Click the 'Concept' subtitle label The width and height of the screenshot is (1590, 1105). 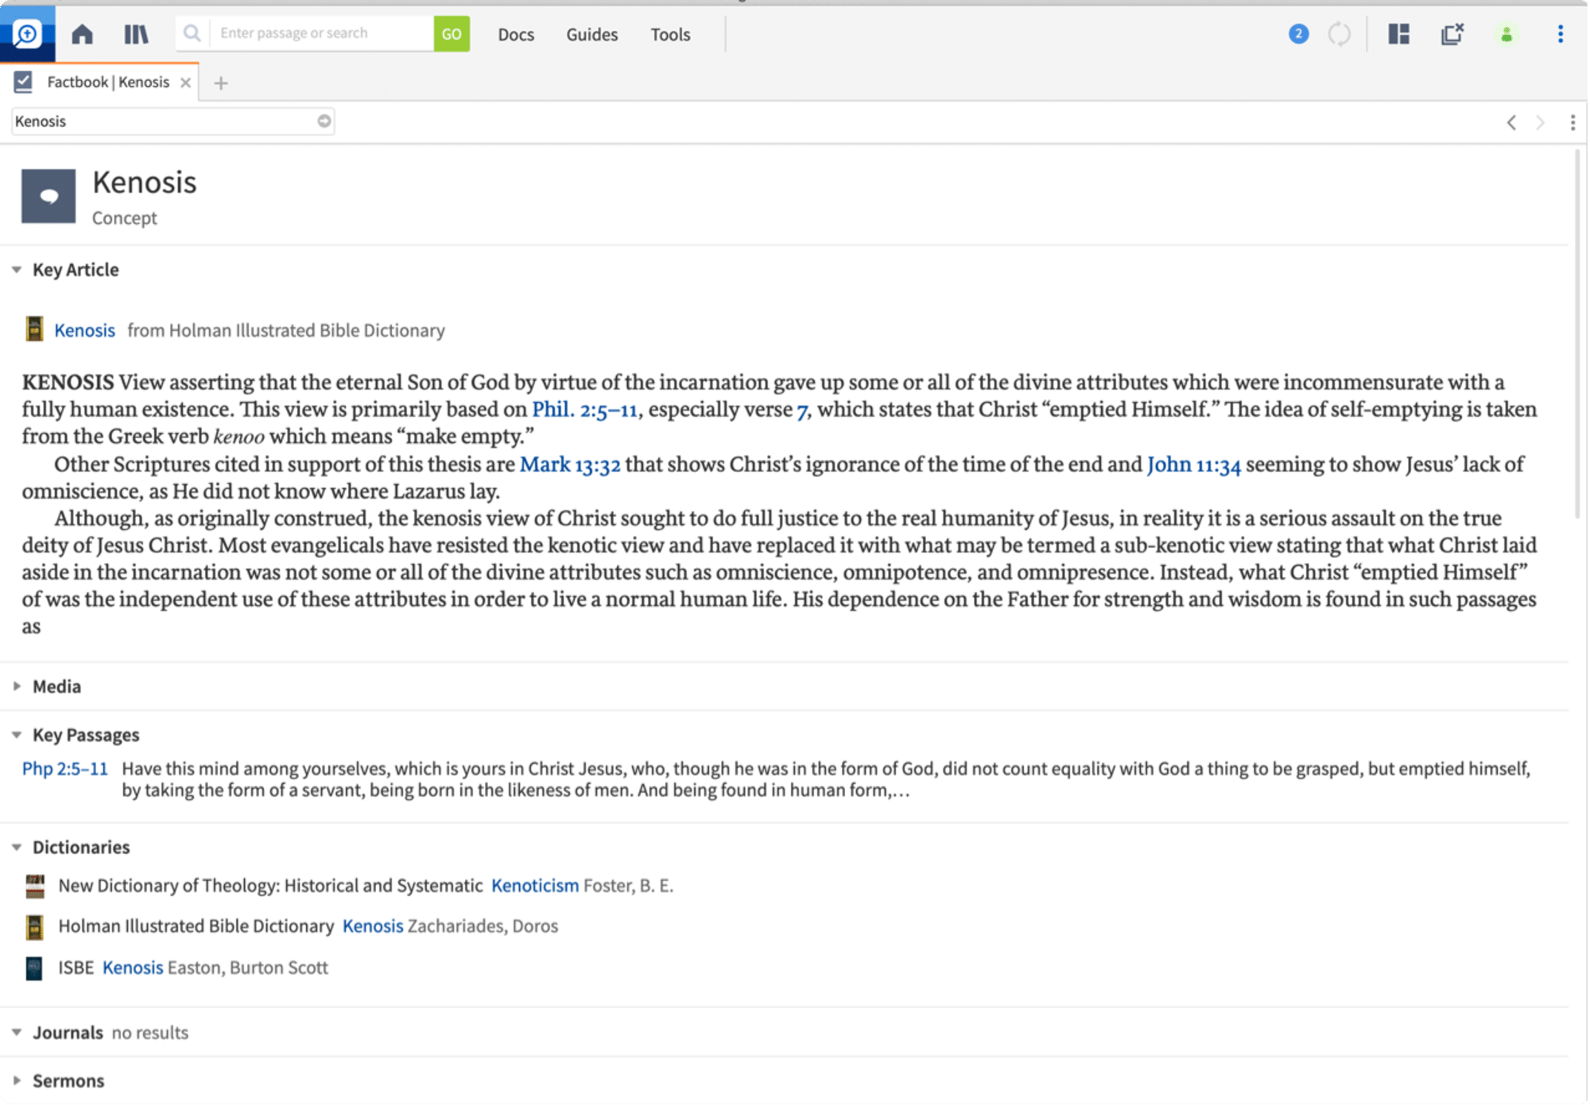point(125,218)
